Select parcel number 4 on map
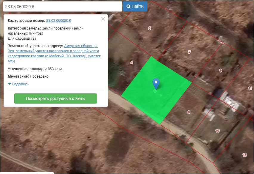Image resolution: width=254 pixels, height=174 pixels. (132, 62)
